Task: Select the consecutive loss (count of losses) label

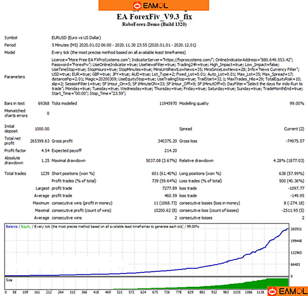Action: (x=209, y=210)
